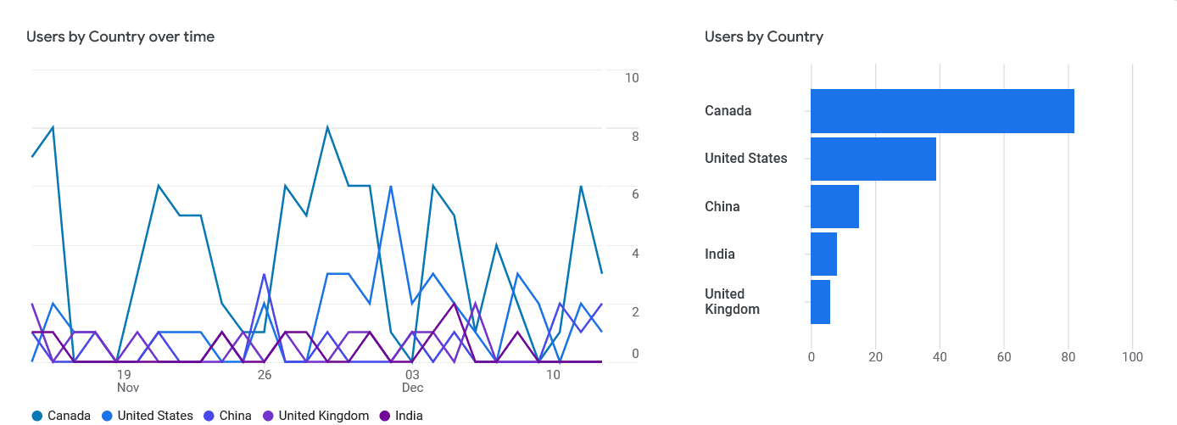
Task: Click the United Kingdom bar in bar chart
Action: pos(821,302)
